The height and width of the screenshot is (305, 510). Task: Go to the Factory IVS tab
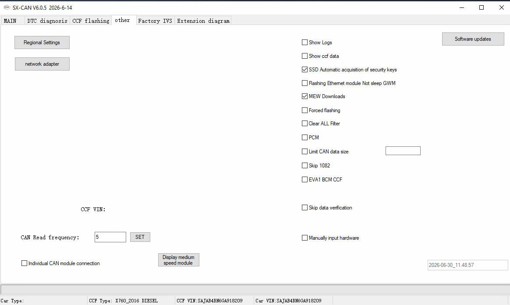155,21
